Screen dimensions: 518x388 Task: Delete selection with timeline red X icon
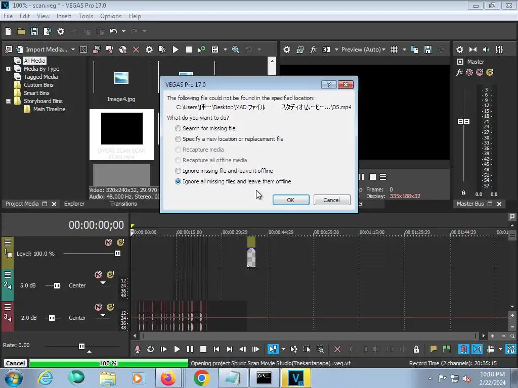[337, 349]
